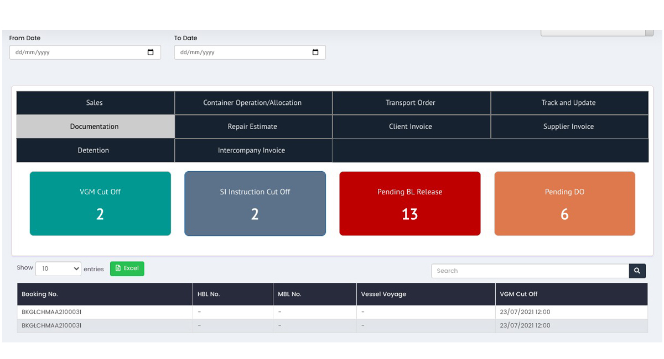Open the Supplier Invoice tab
664x359 pixels.
click(x=569, y=126)
